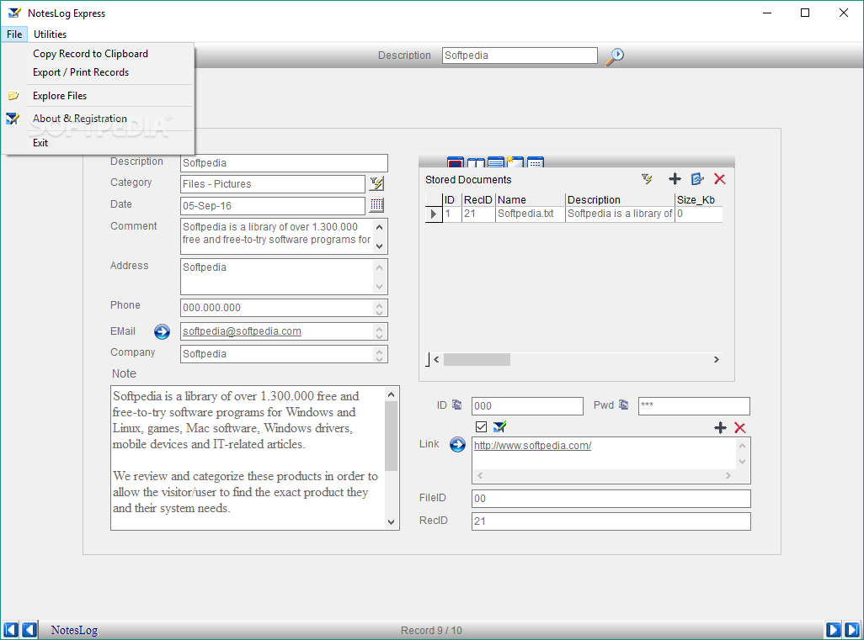The image size is (864, 640).
Task: Click the Stored Documents scroll right arrow
Action: pyautogui.click(x=717, y=359)
